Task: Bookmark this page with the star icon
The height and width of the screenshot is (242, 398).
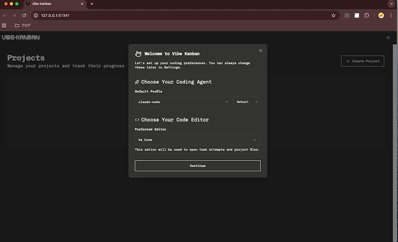Action: 333,16
